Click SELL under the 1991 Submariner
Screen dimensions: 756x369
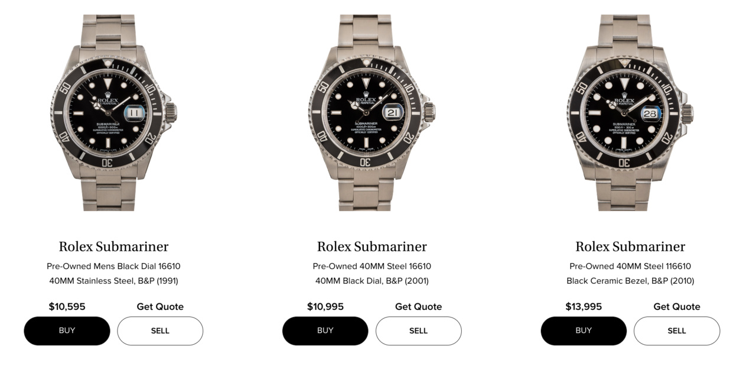[x=160, y=331]
